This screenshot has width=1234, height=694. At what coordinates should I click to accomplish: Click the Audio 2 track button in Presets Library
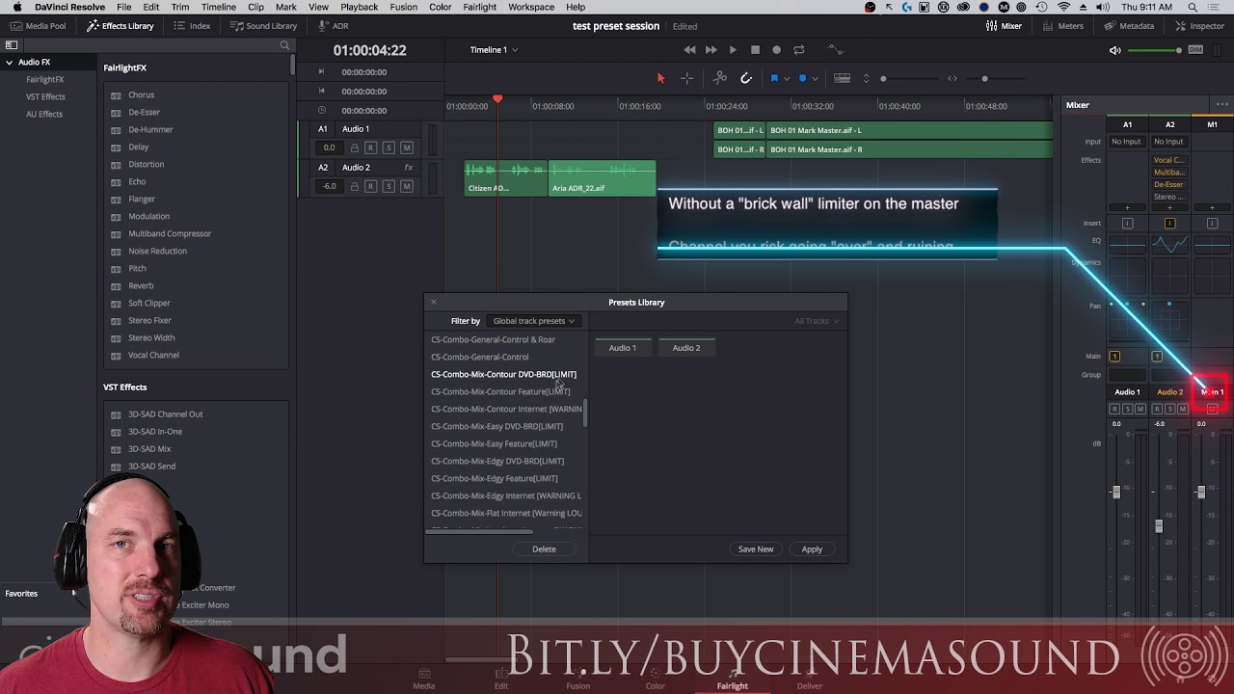point(686,348)
